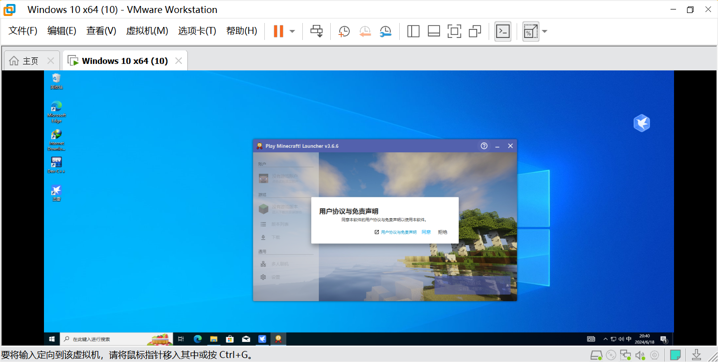This screenshot has width=718, height=362.
Task: Take a snapshot of the virtual machine
Action: 344,31
